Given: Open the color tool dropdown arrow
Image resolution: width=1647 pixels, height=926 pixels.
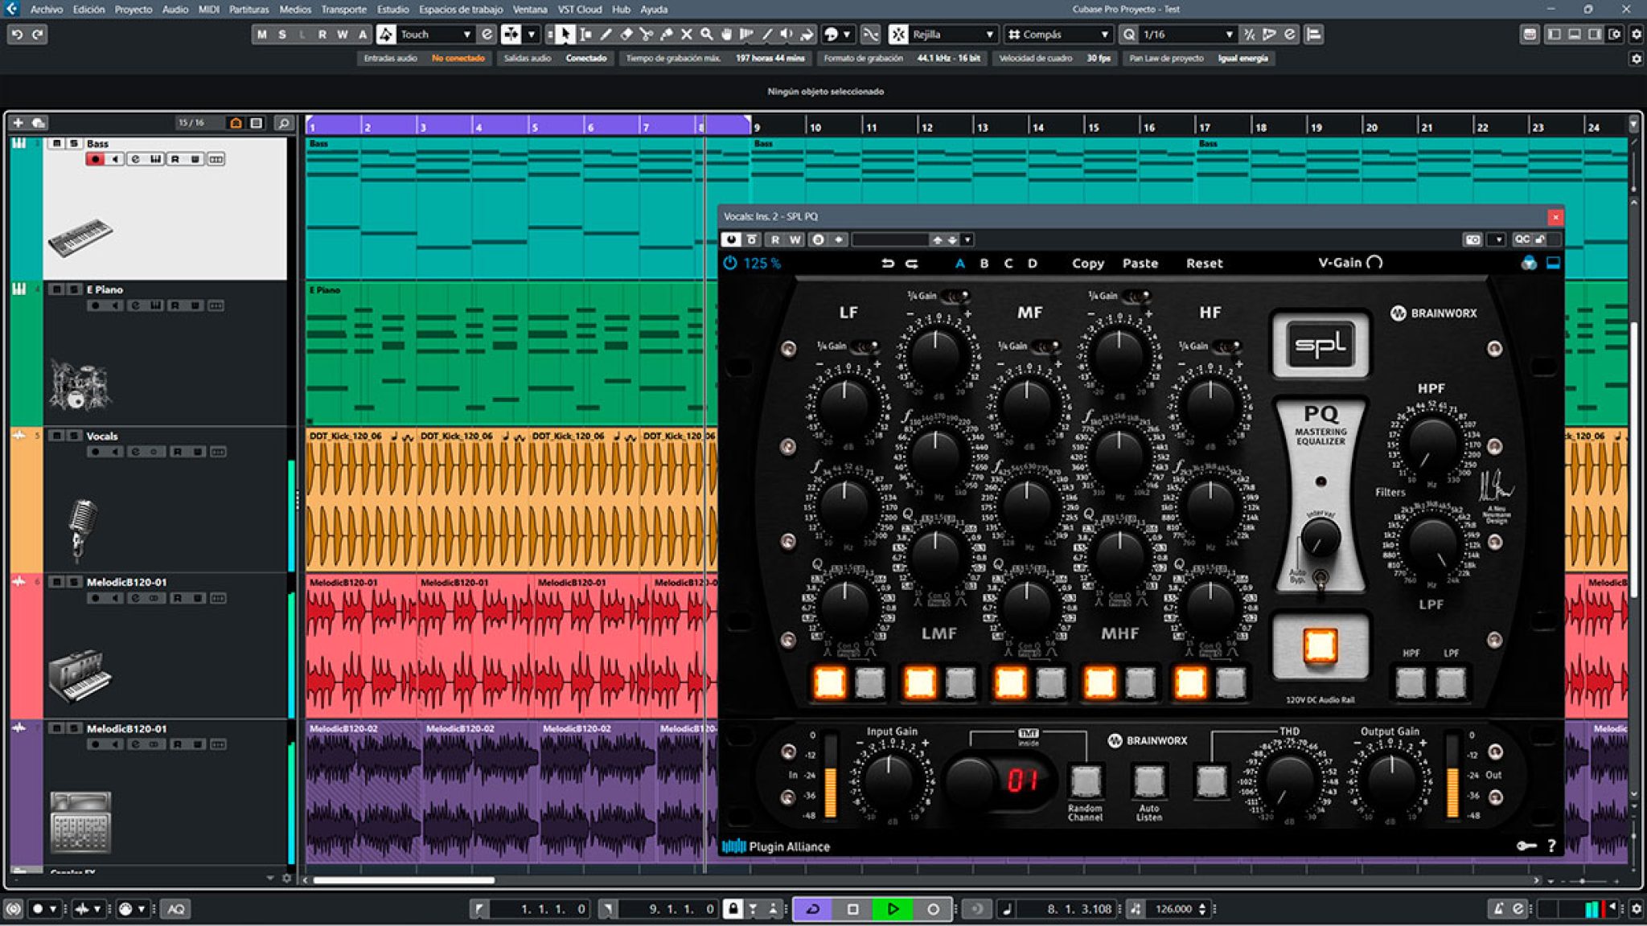Looking at the screenshot, I should point(846,34).
